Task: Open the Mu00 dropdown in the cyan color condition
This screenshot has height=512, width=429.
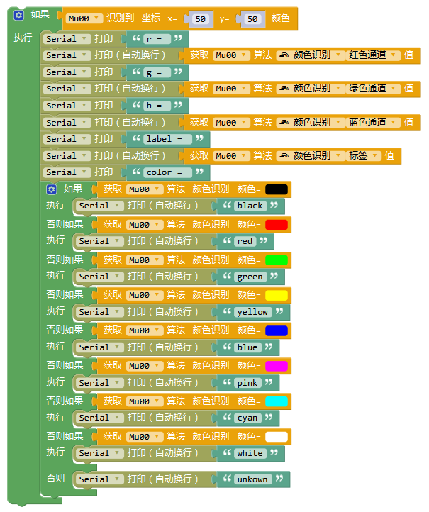Action: [145, 401]
